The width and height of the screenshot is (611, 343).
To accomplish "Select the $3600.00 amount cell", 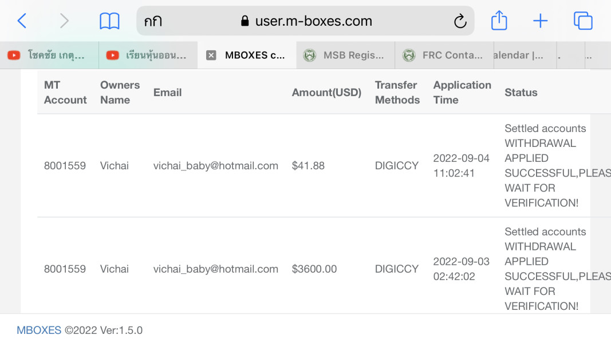I will pyautogui.click(x=314, y=269).
